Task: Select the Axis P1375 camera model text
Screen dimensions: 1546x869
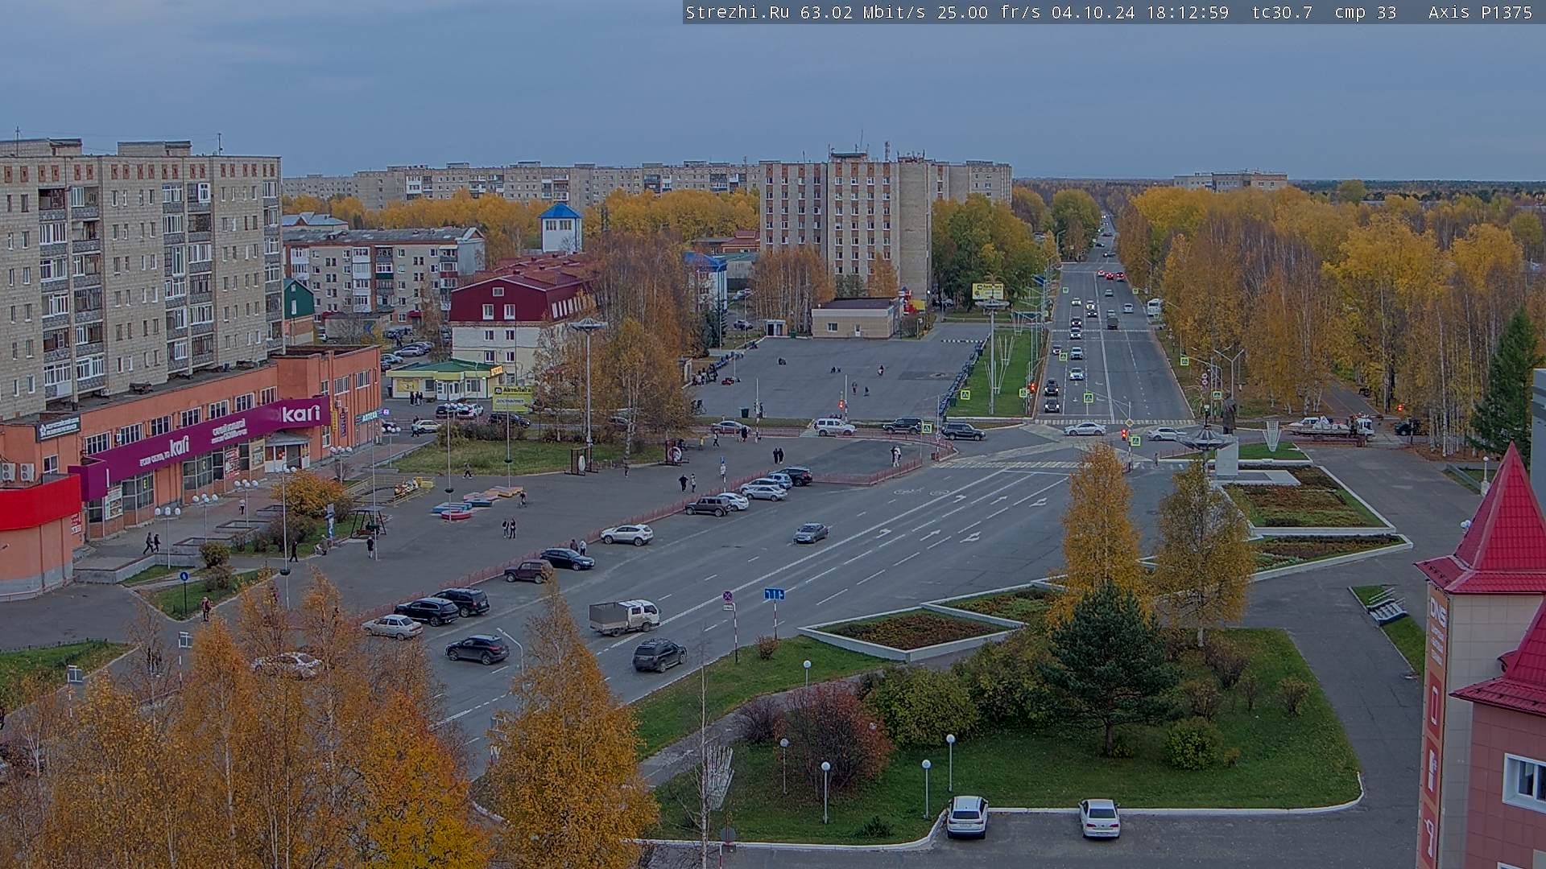Action: [1480, 12]
